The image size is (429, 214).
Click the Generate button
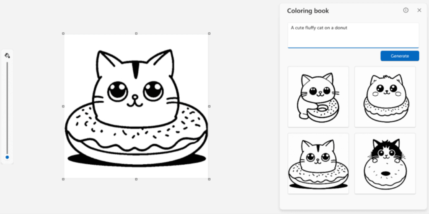point(399,56)
